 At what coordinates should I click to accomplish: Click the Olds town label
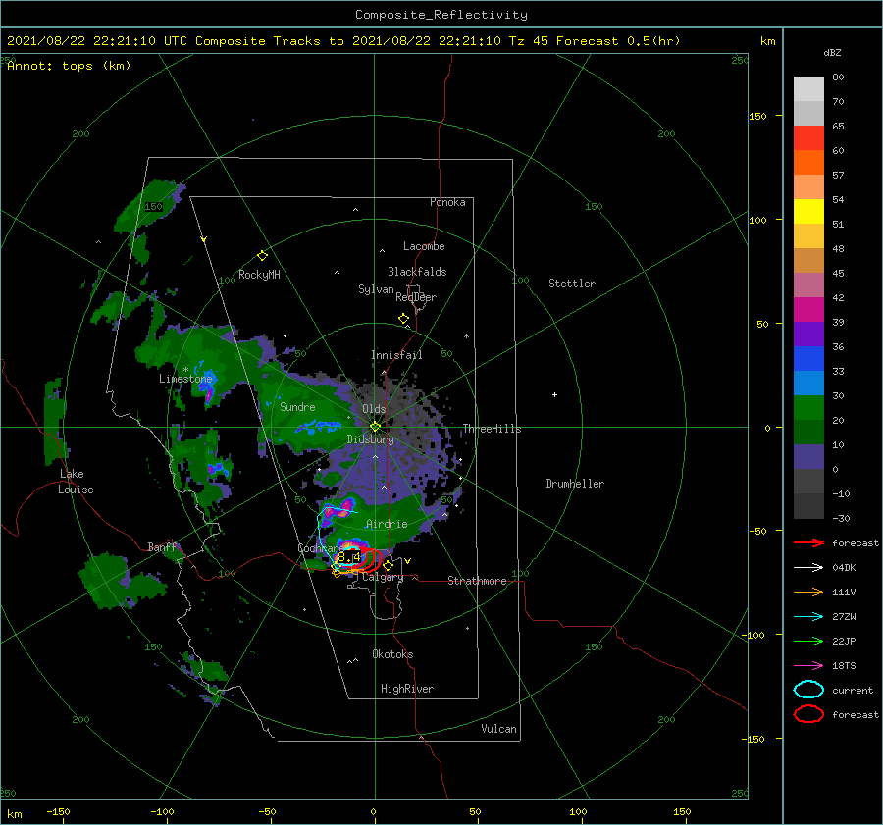(374, 409)
